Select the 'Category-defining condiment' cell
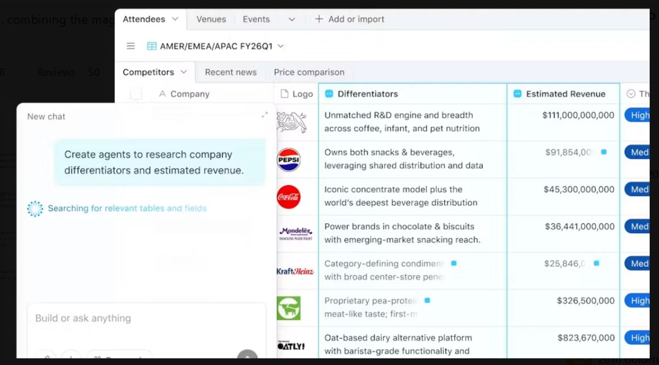Image resolution: width=659 pixels, height=365 pixels. [x=413, y=270]
